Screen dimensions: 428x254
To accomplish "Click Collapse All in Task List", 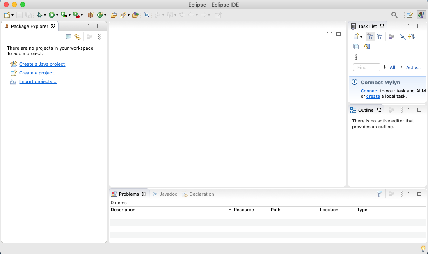I will pos(356,47).
